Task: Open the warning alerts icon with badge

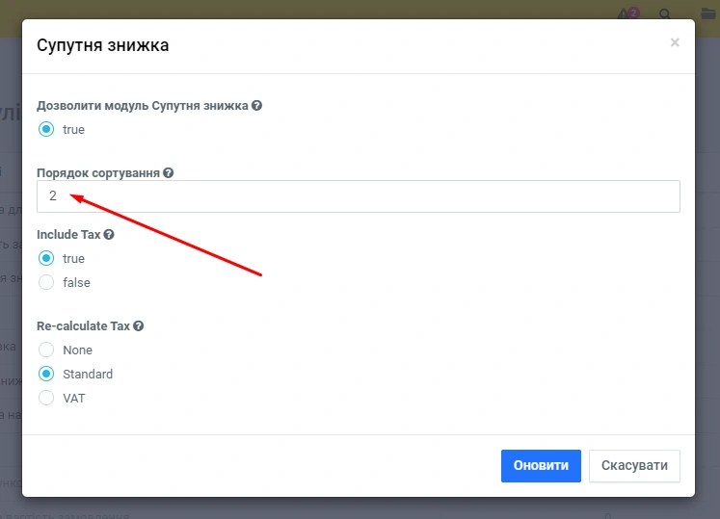Action: (628, 13)
